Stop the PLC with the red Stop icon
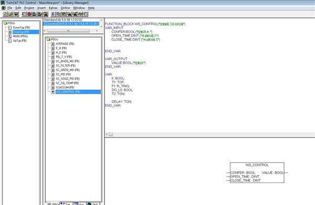Viewport: 315px width, 205px height. point(29,14)
